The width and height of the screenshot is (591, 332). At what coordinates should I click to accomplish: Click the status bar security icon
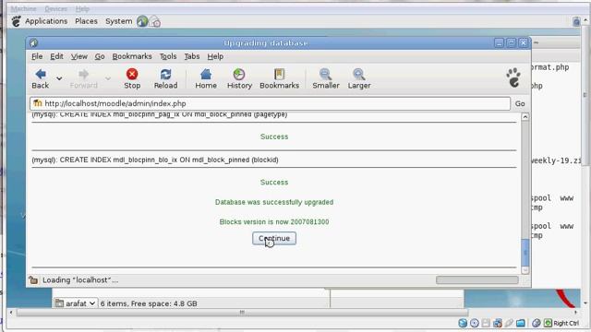pos(33,280)
